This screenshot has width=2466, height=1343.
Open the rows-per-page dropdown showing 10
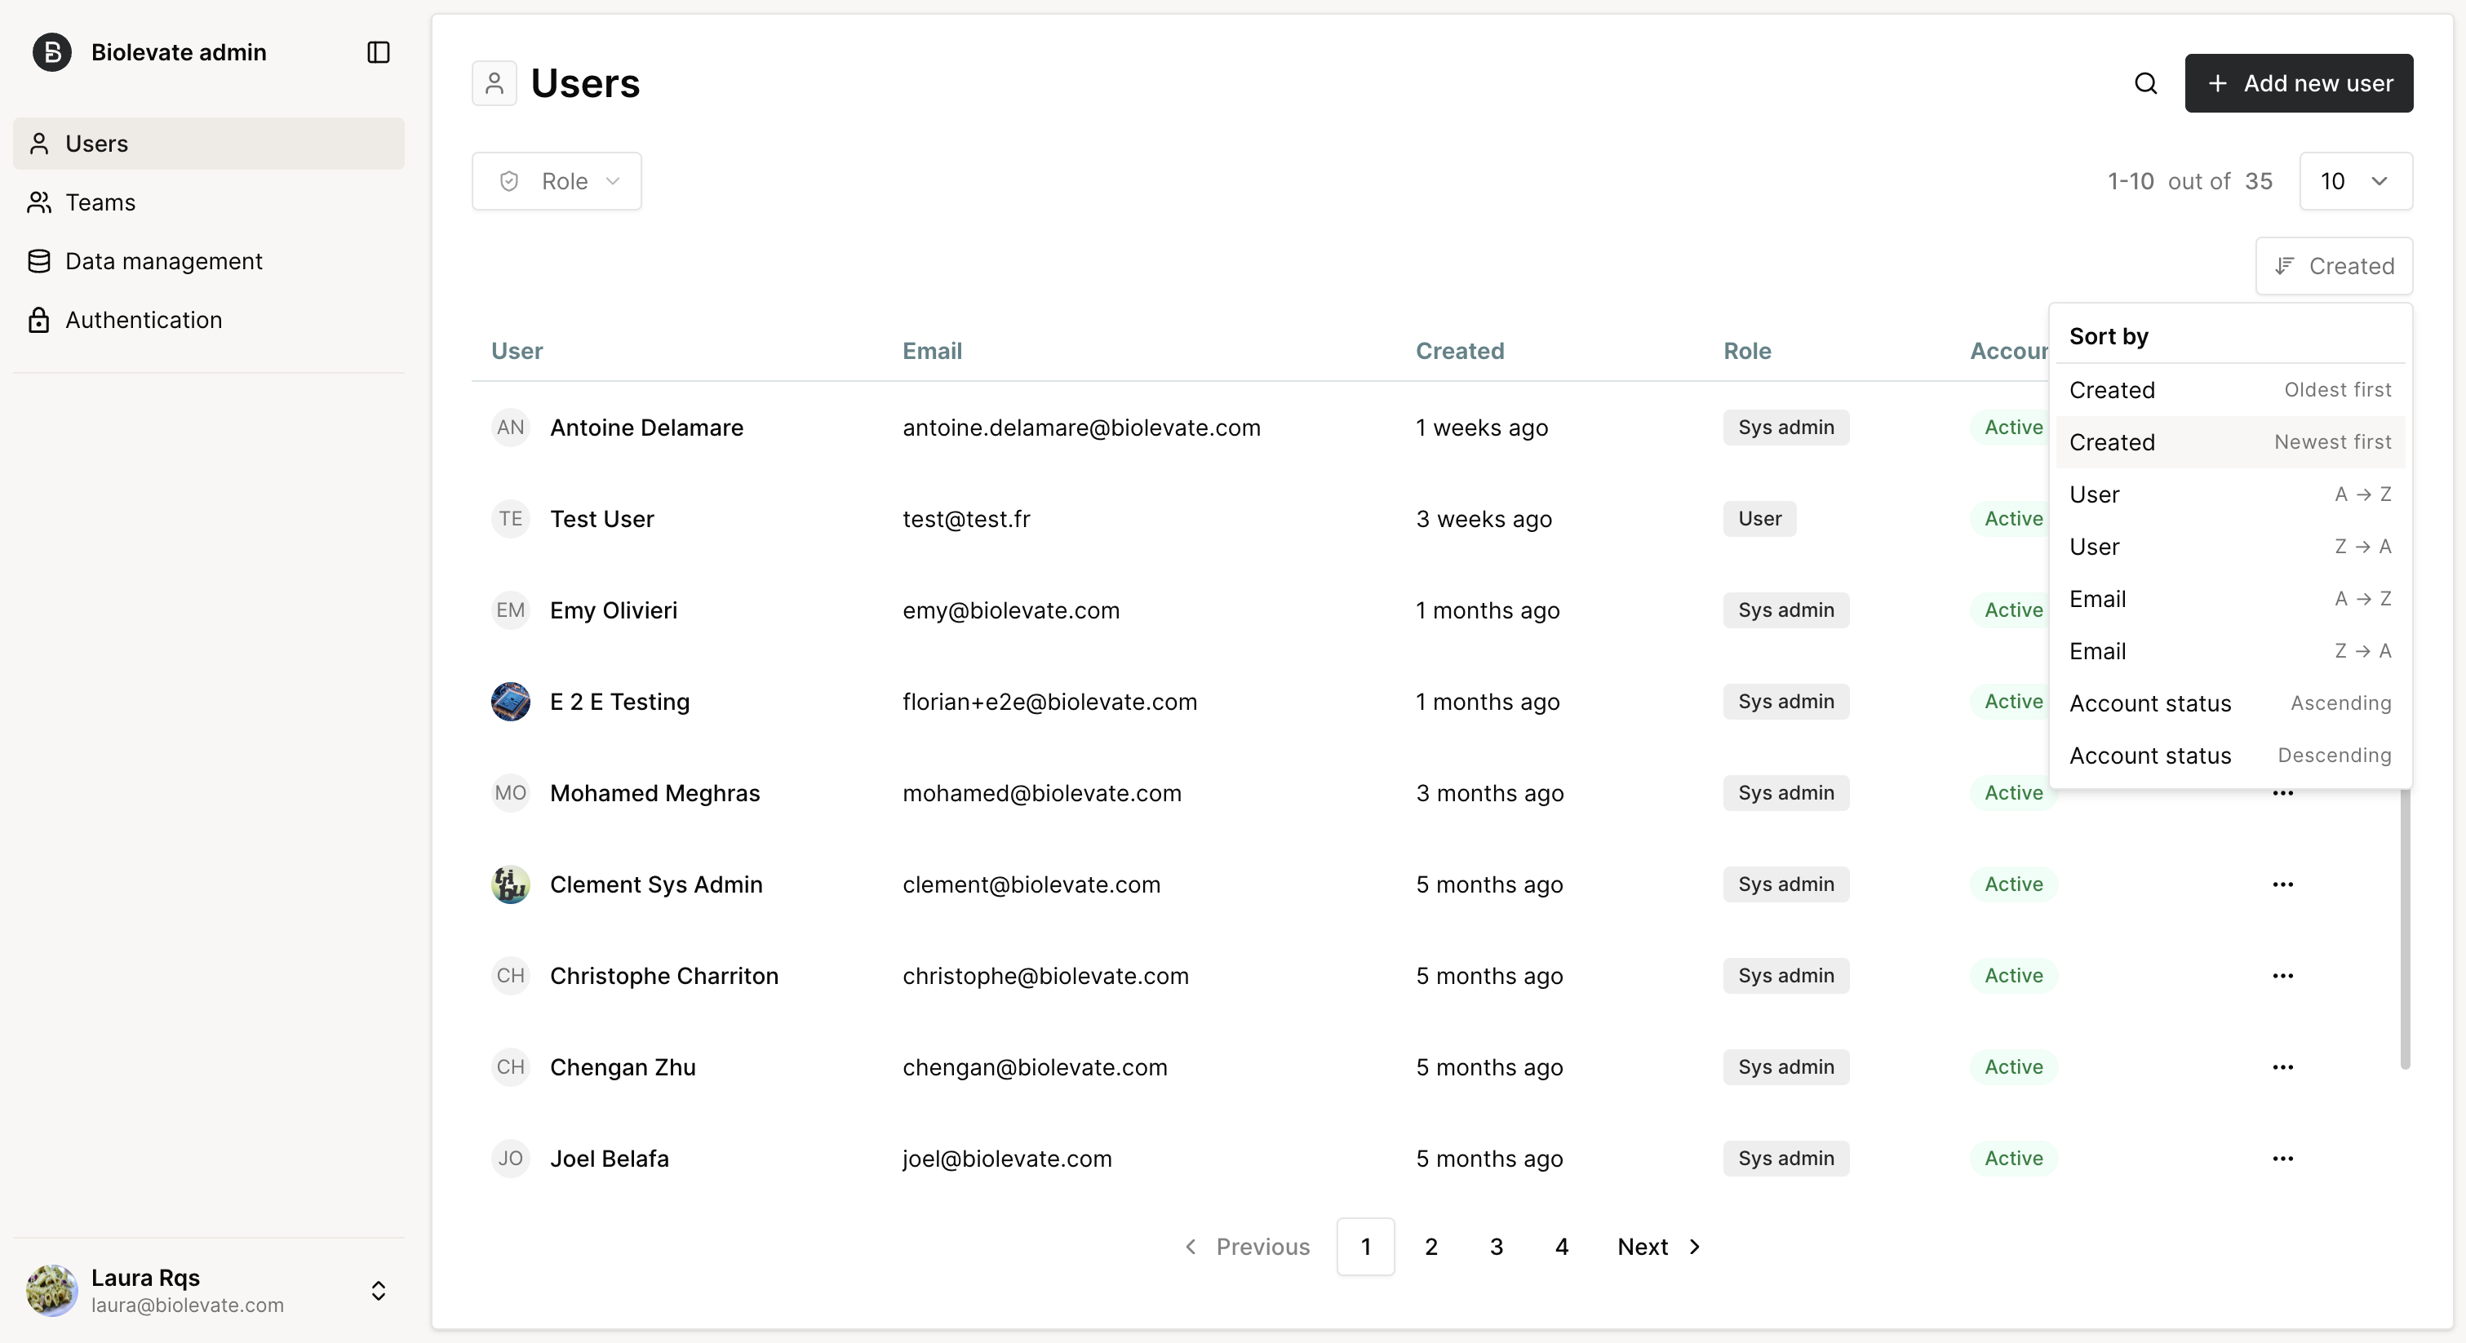click(2355, 181)
